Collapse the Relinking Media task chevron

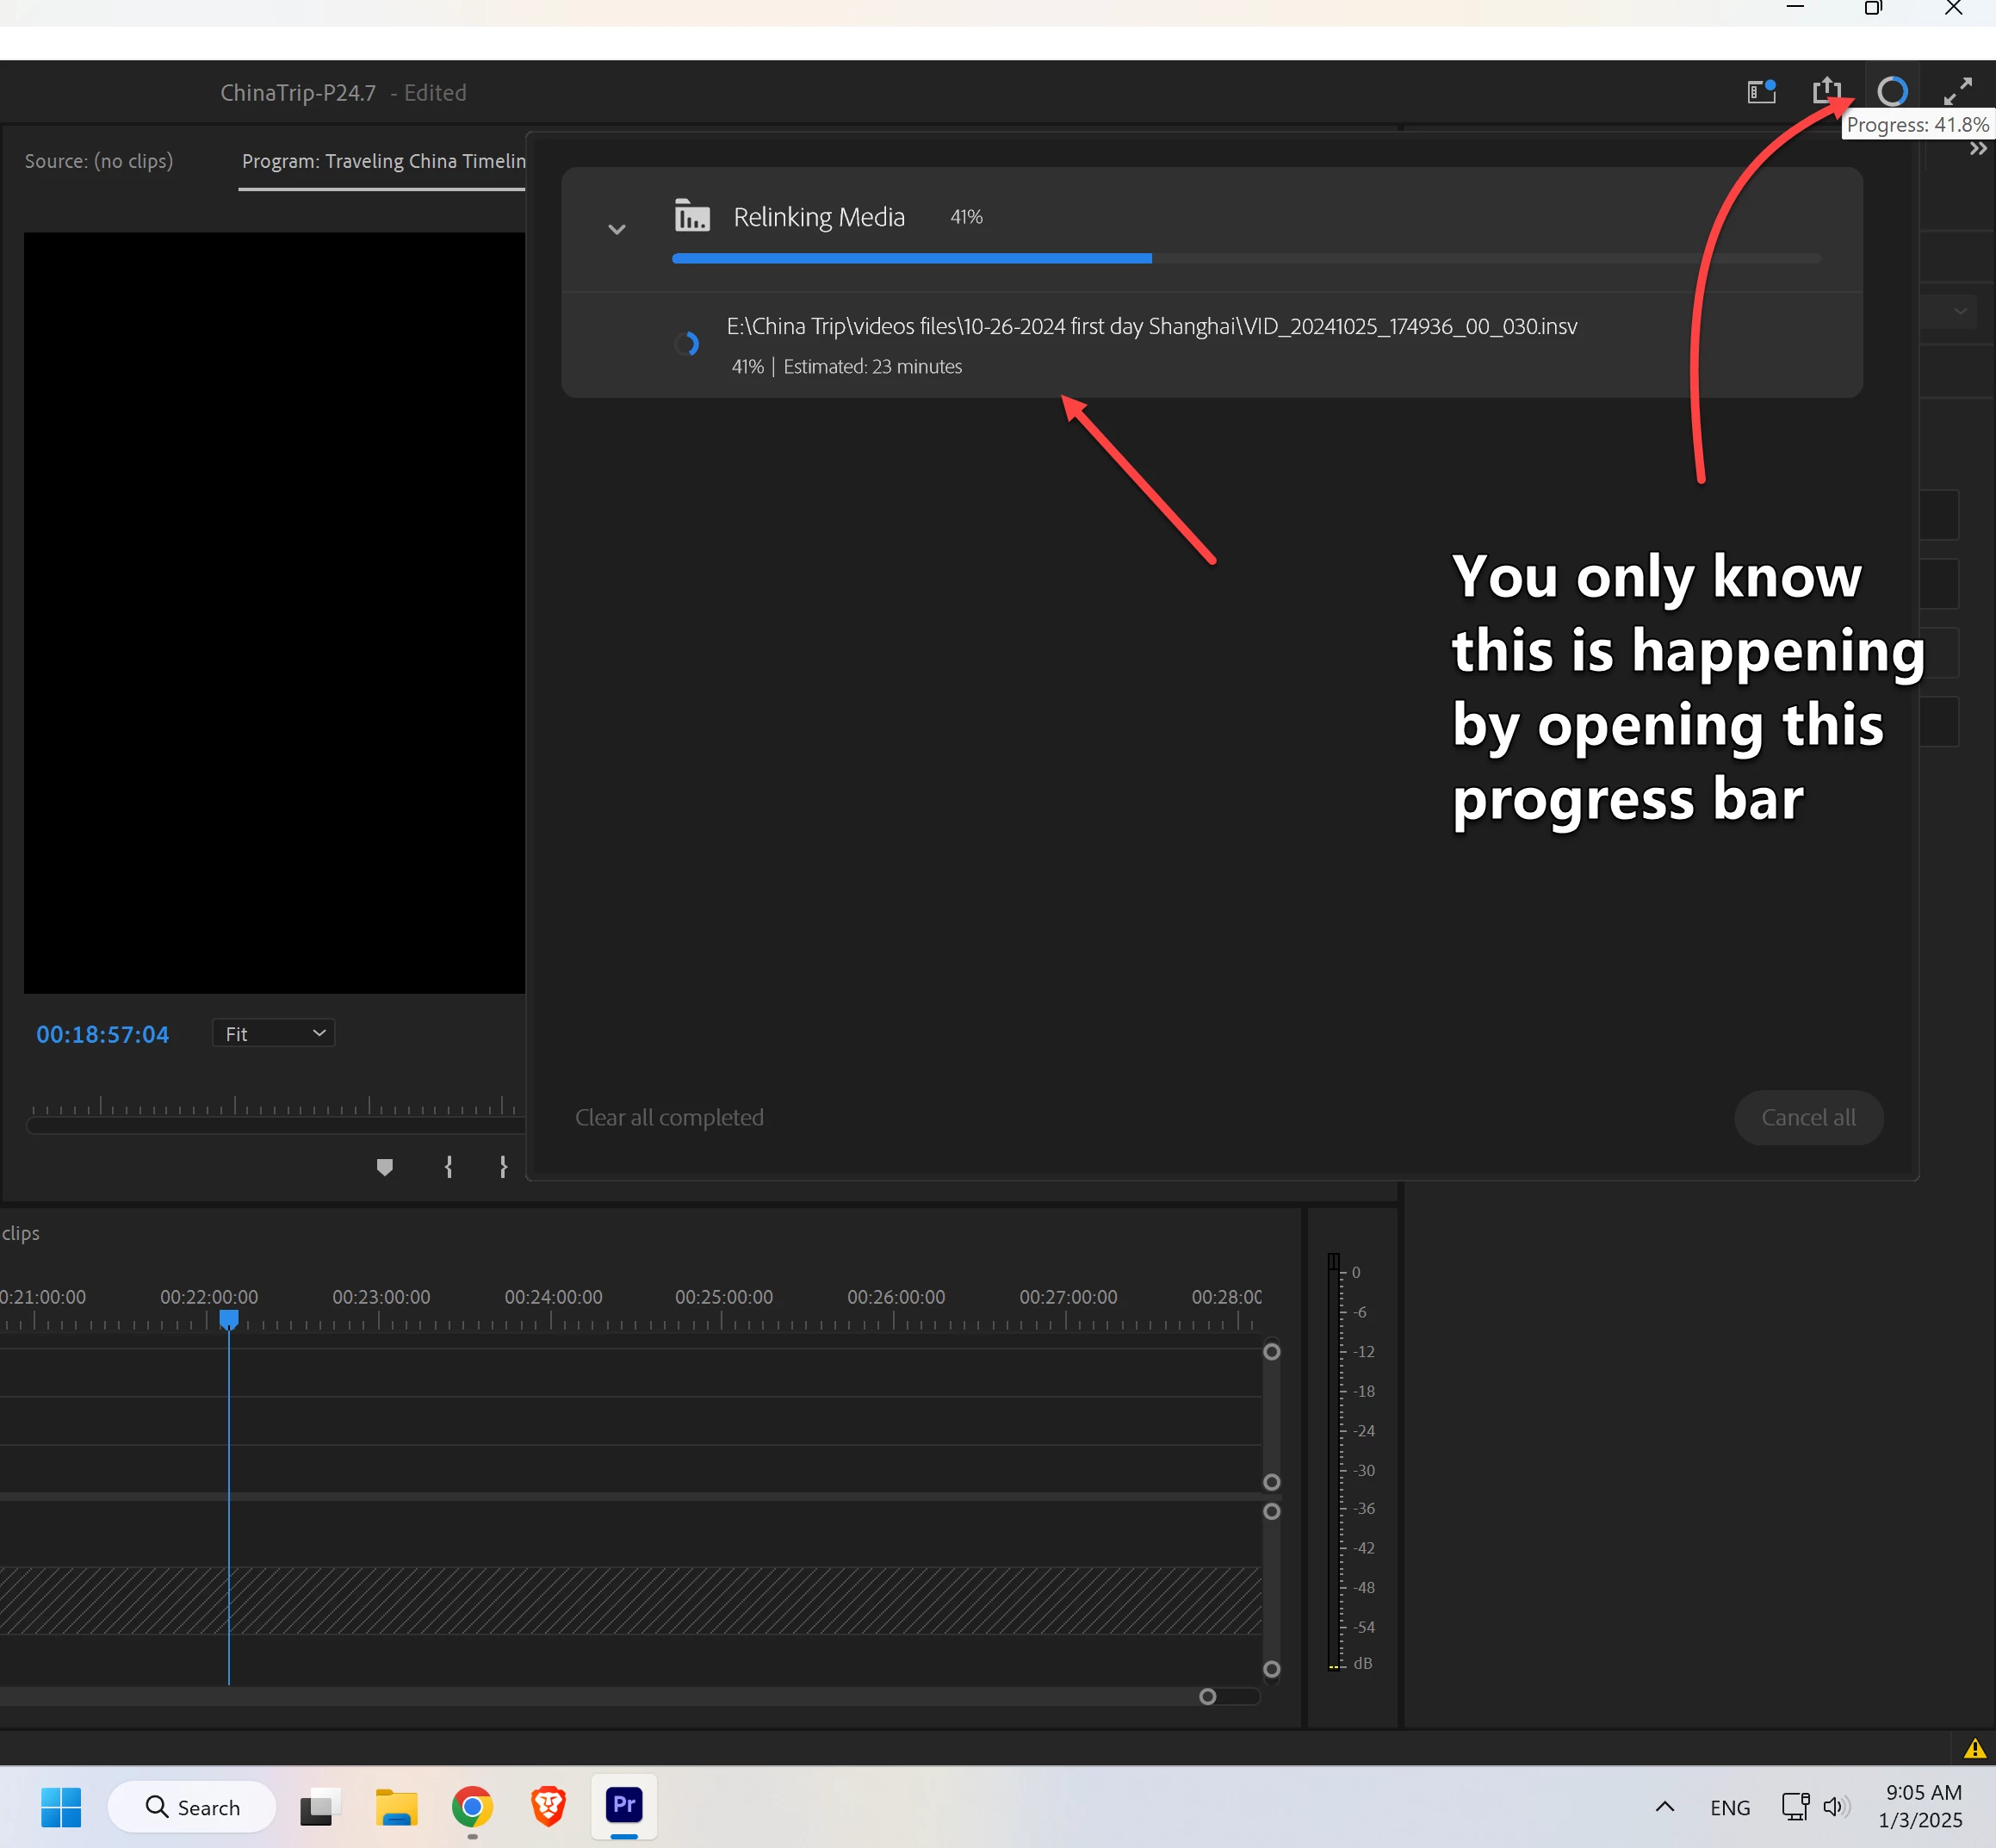[x=617, y=229]
